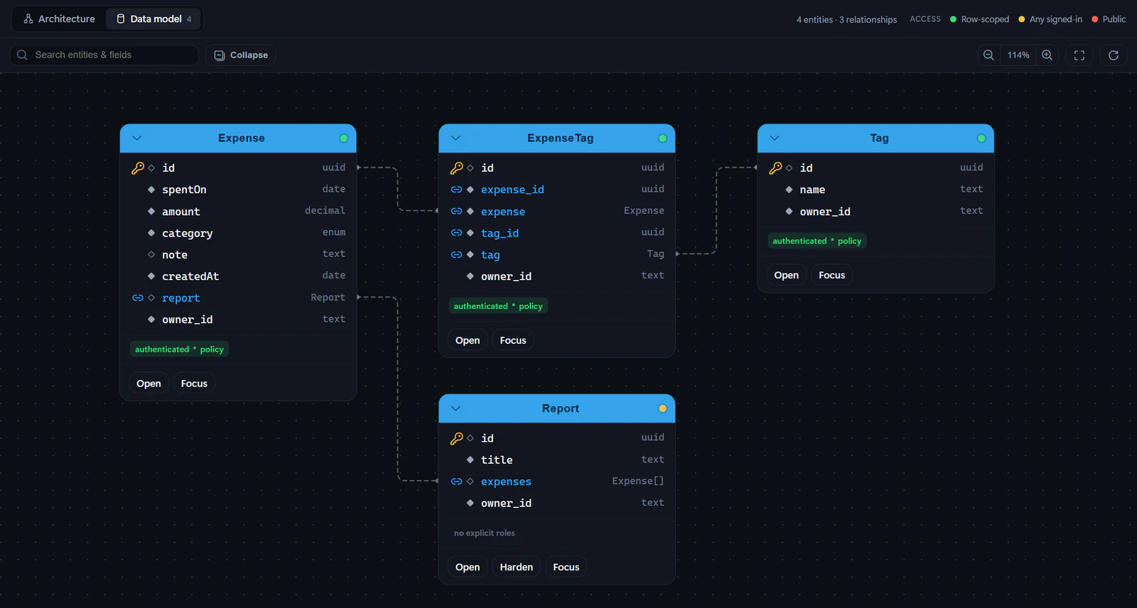Click the primary key icon in Tag
1137x608 pixels.
[x=776, y=168]
